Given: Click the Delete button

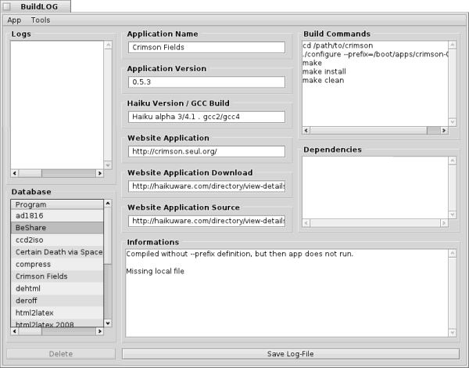Looking at the screenshot, I should click(60, 354).
